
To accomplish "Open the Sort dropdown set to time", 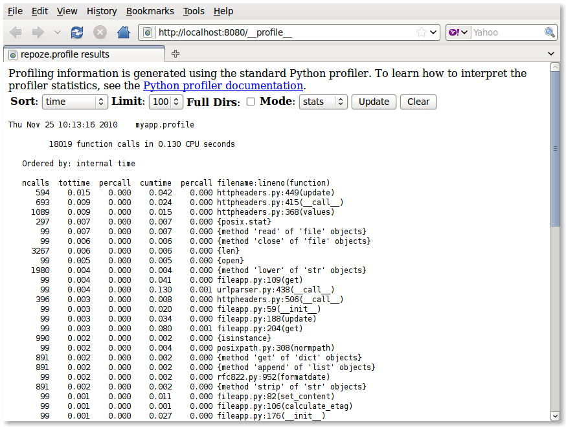I will coord(75,102).
